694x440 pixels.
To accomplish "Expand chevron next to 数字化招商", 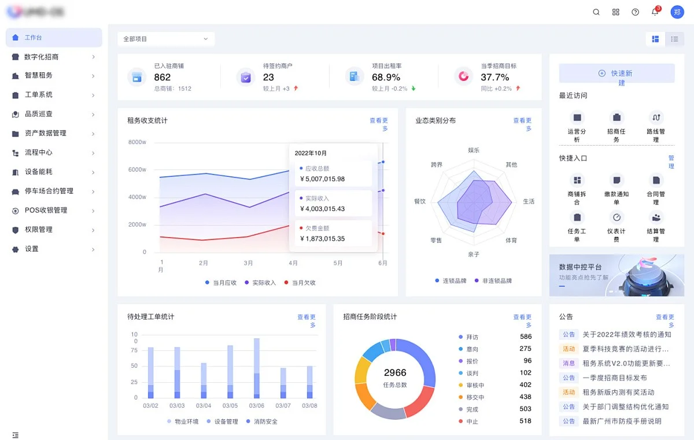I will pos(93,57).
